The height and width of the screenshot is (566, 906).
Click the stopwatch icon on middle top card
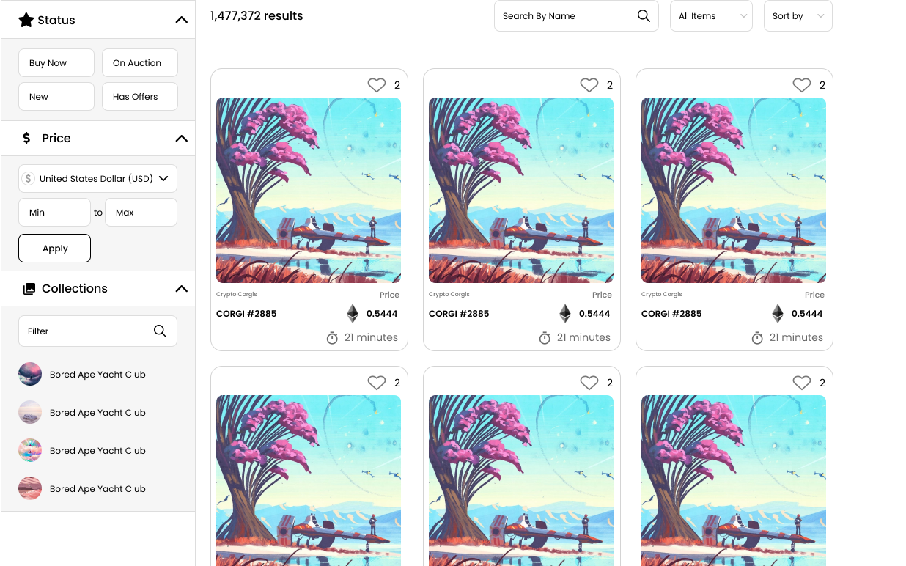[545, 338]
